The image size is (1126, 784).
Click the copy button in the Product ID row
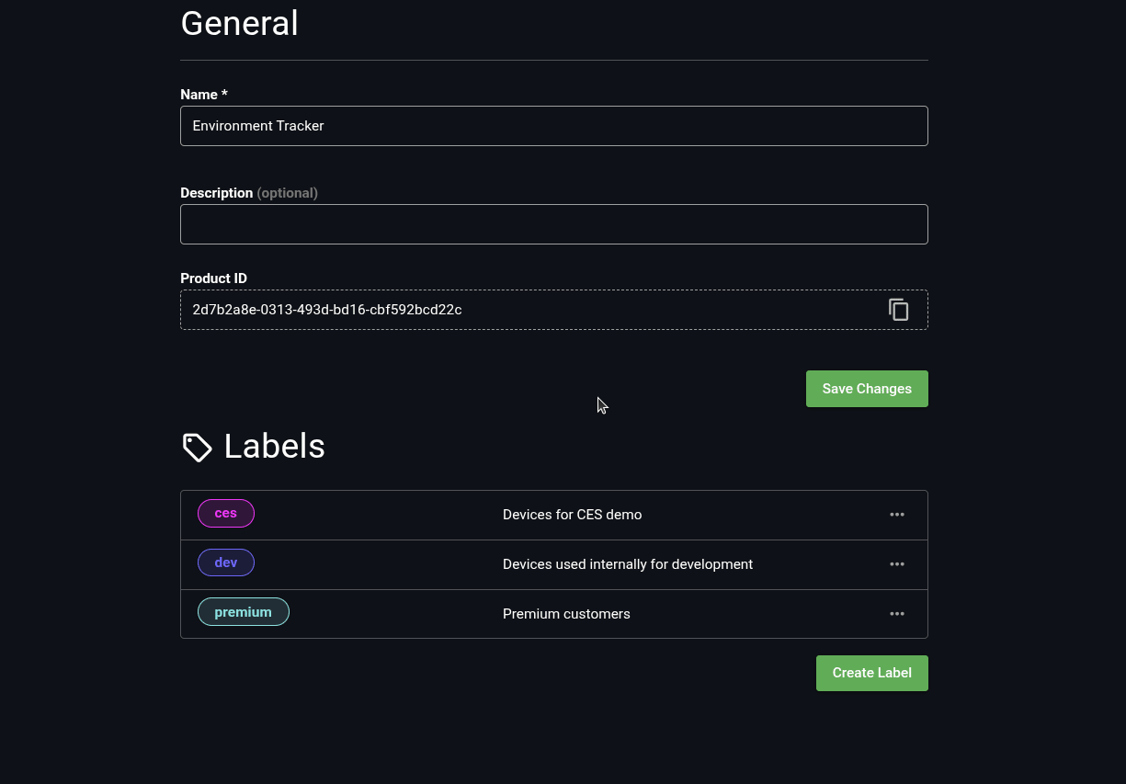click(x=898, y=310)
